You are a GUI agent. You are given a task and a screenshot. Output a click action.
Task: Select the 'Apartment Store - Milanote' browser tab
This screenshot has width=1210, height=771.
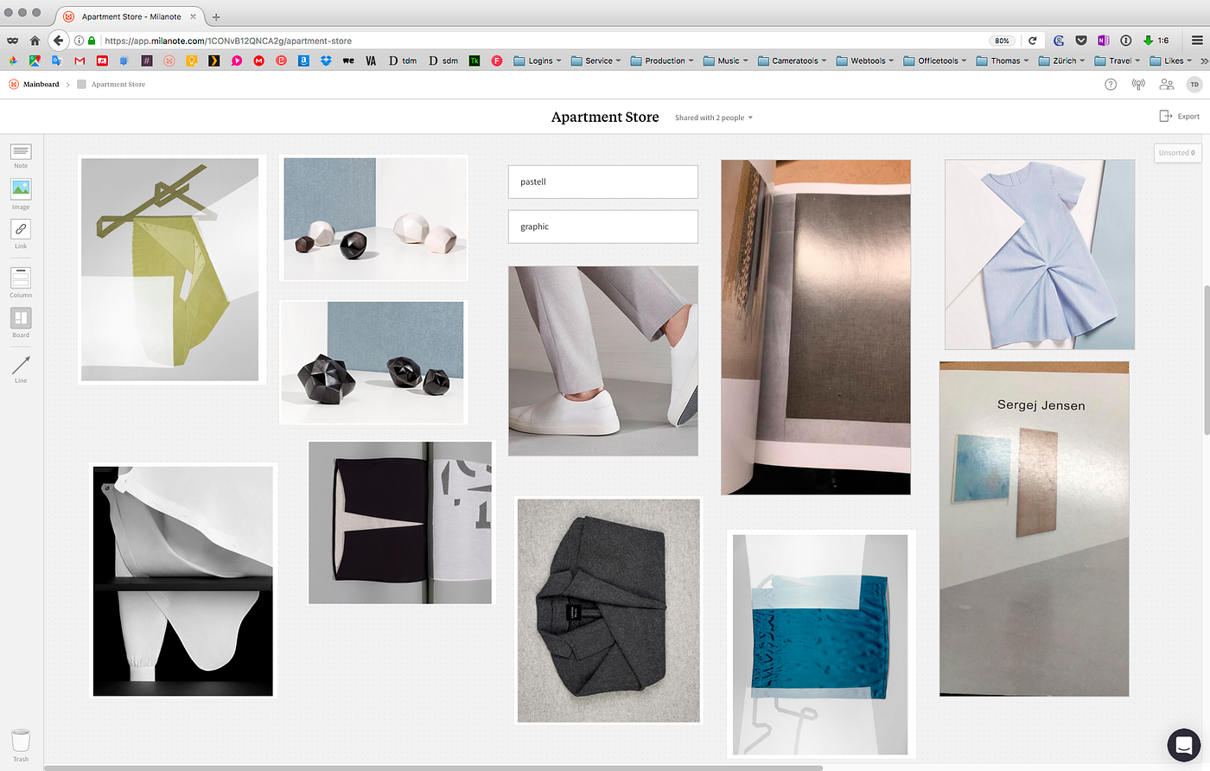(x=131, y=16)
